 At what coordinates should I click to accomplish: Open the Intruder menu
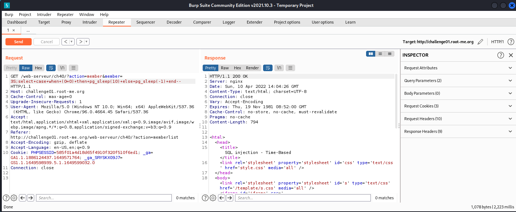(44, 15)
